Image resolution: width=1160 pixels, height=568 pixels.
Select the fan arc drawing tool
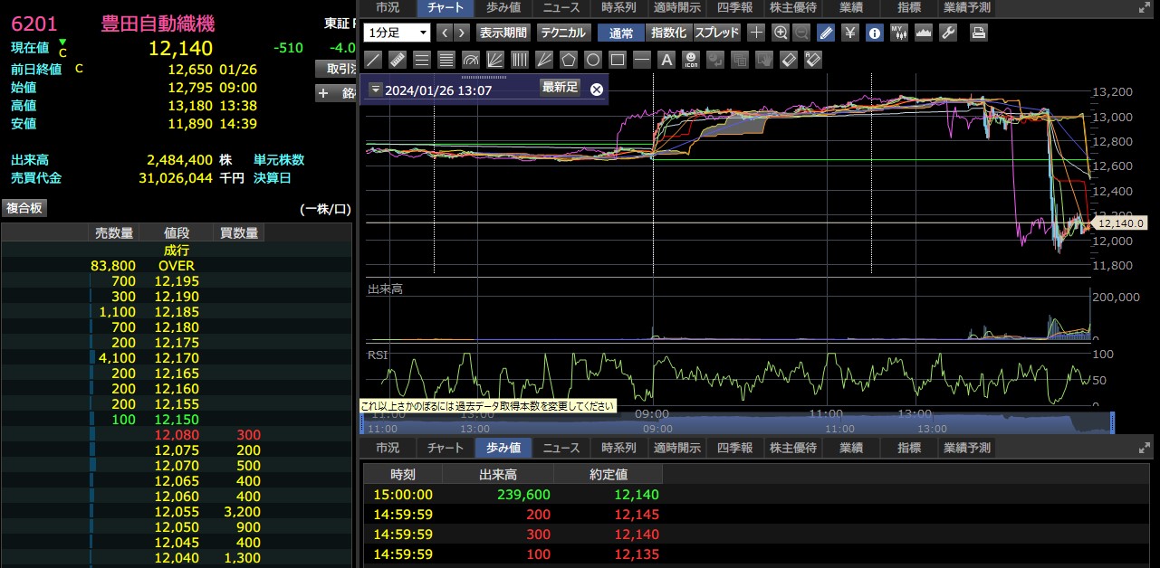pyautogui.click(x=470, y=60)
